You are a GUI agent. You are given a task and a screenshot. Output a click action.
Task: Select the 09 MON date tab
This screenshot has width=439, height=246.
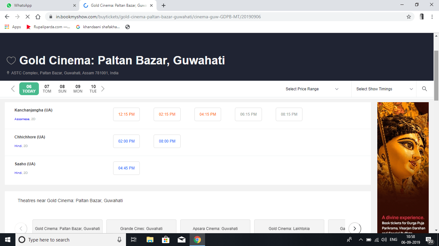coord(78,89)
